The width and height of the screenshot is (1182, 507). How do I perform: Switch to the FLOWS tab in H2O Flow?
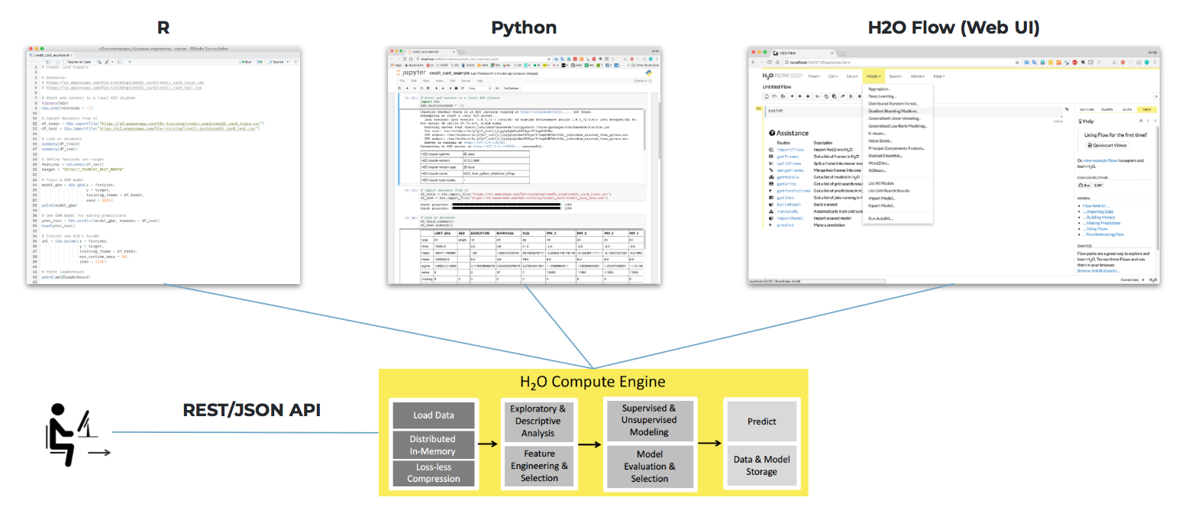1107,109
